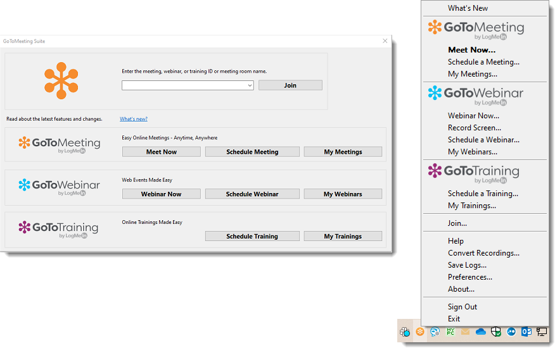The image size is (555, 348).
Task: Click the network computer tray icon
Action: 542,332
